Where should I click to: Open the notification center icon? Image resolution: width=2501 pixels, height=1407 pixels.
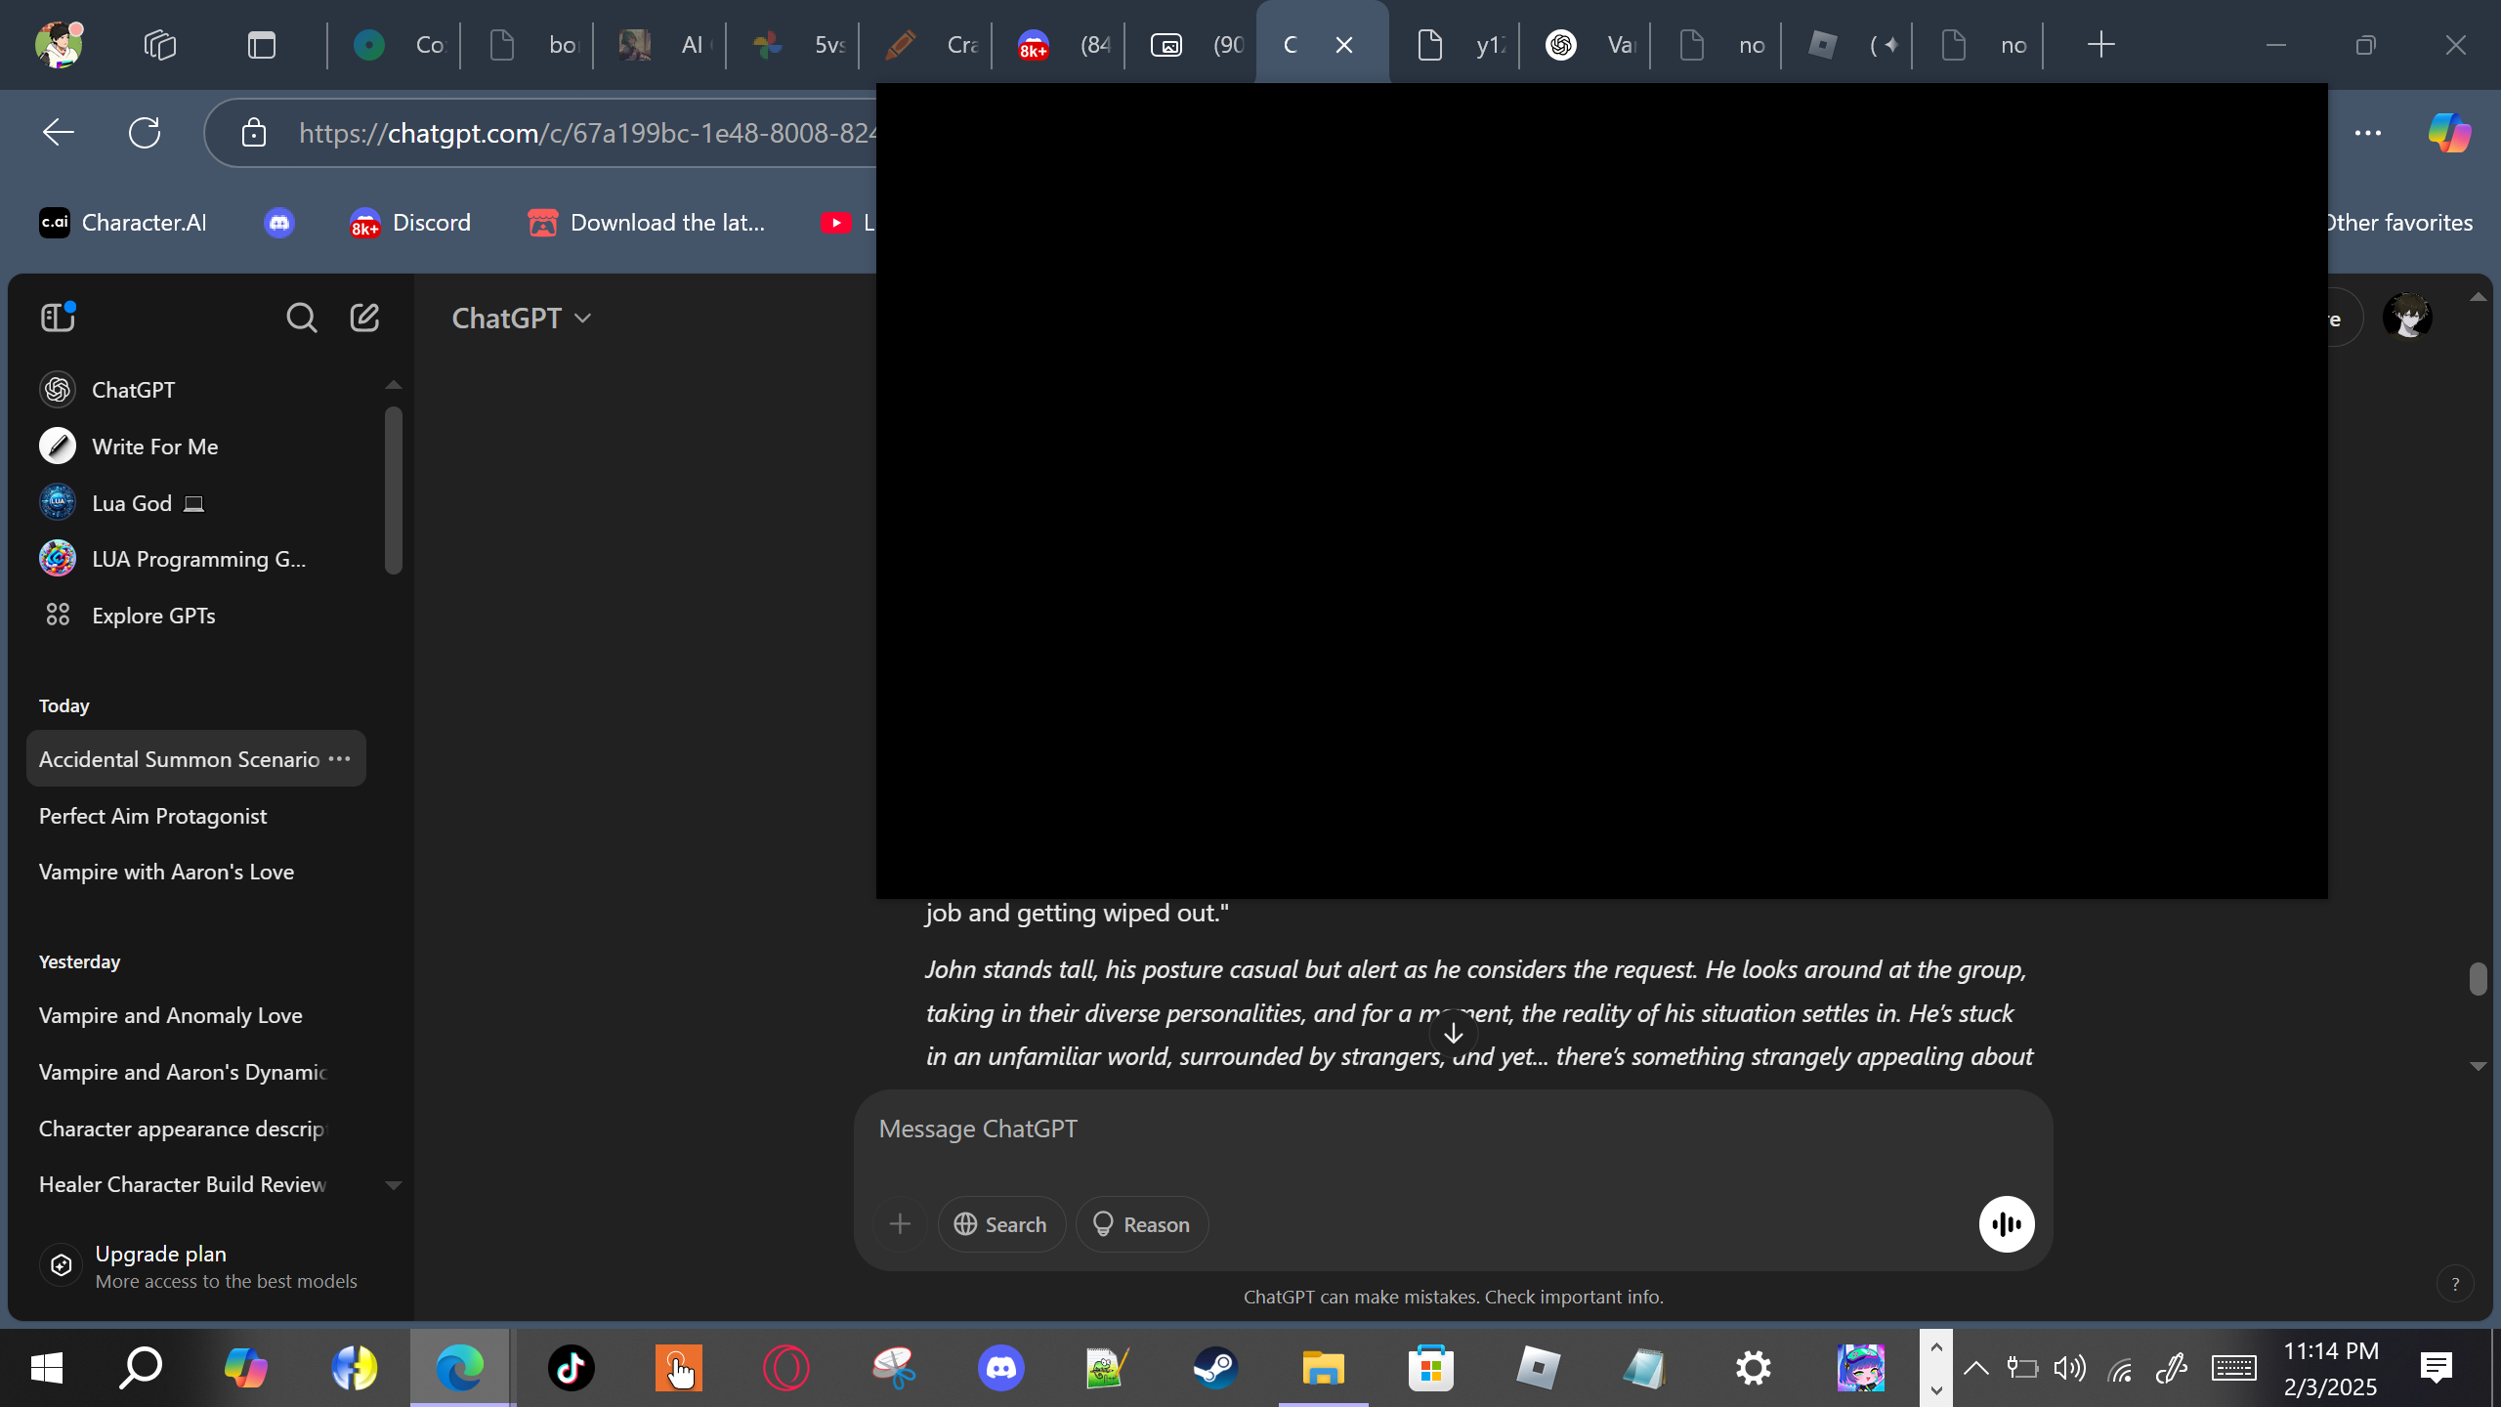(x=2437, y=1368)
